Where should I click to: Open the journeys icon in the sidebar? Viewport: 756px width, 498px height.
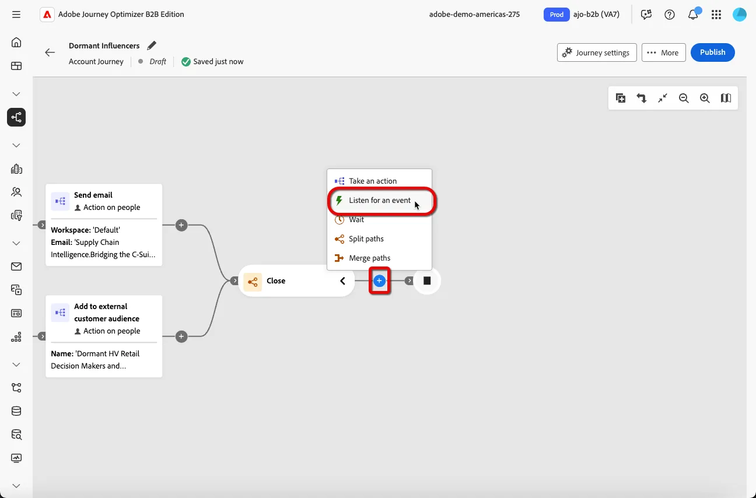click(16, 117)
